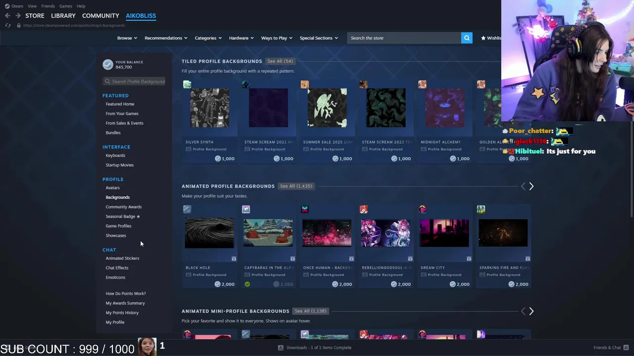The image size is (634, 356).
Task: Click game icon above Capybaras background
Action: 246,210
